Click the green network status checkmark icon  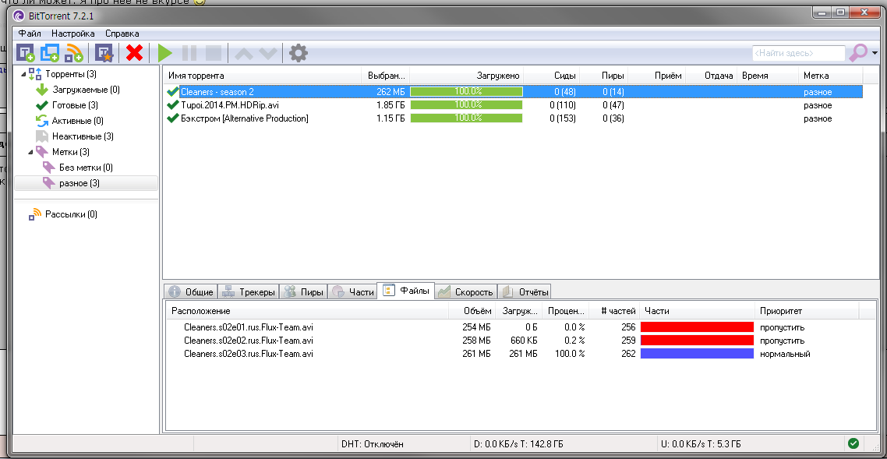(853, 443)
